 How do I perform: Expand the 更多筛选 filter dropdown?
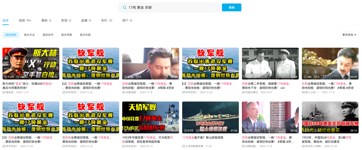coord(349,35)
